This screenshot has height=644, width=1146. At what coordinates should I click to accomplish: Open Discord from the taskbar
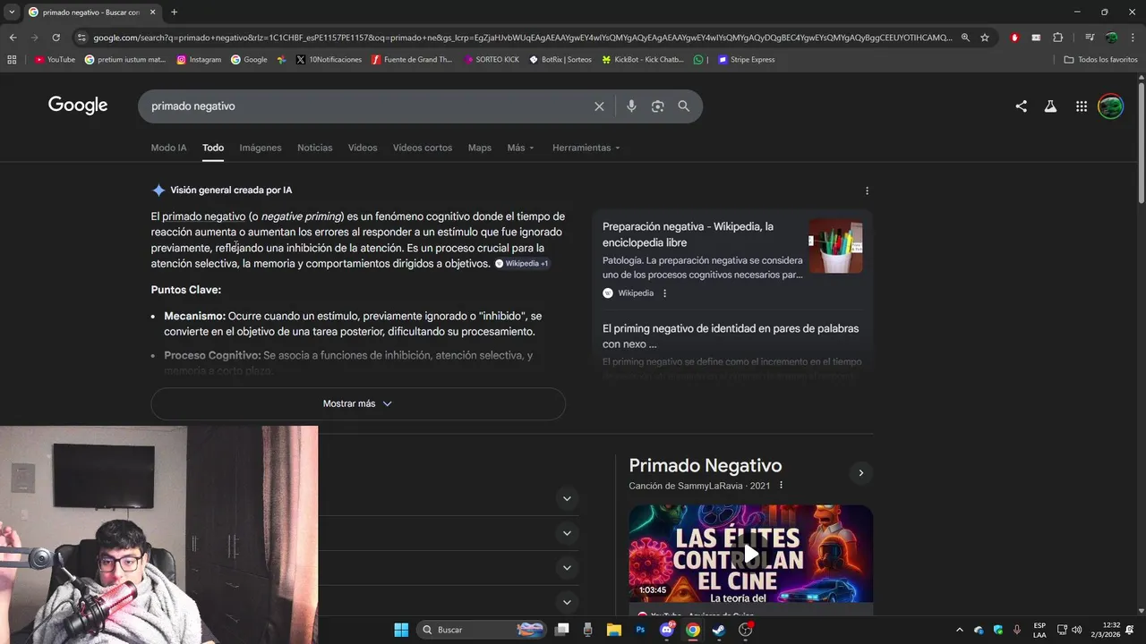point(666,630)
